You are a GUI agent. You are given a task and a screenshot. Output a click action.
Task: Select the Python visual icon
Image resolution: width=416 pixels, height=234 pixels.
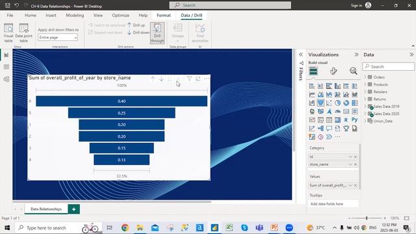[x=354, y=120]
